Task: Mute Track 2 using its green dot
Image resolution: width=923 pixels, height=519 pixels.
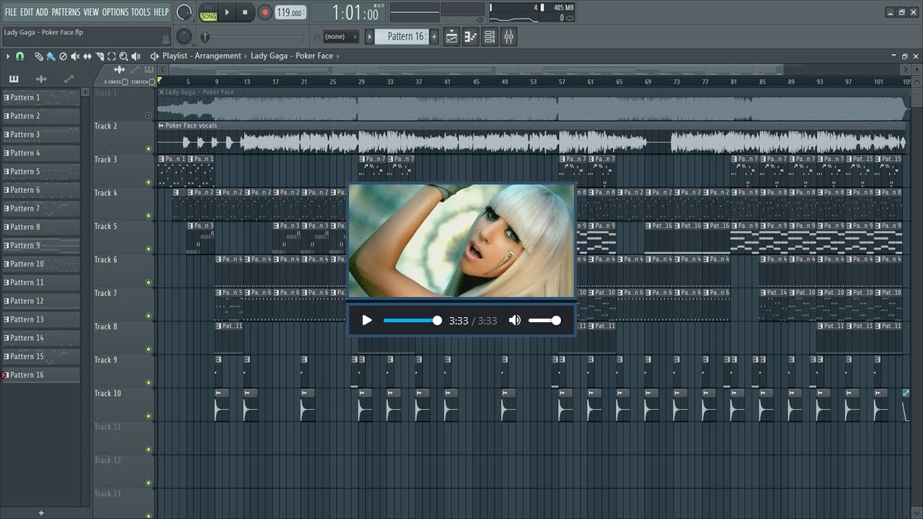Action: [x=149, y=149]
